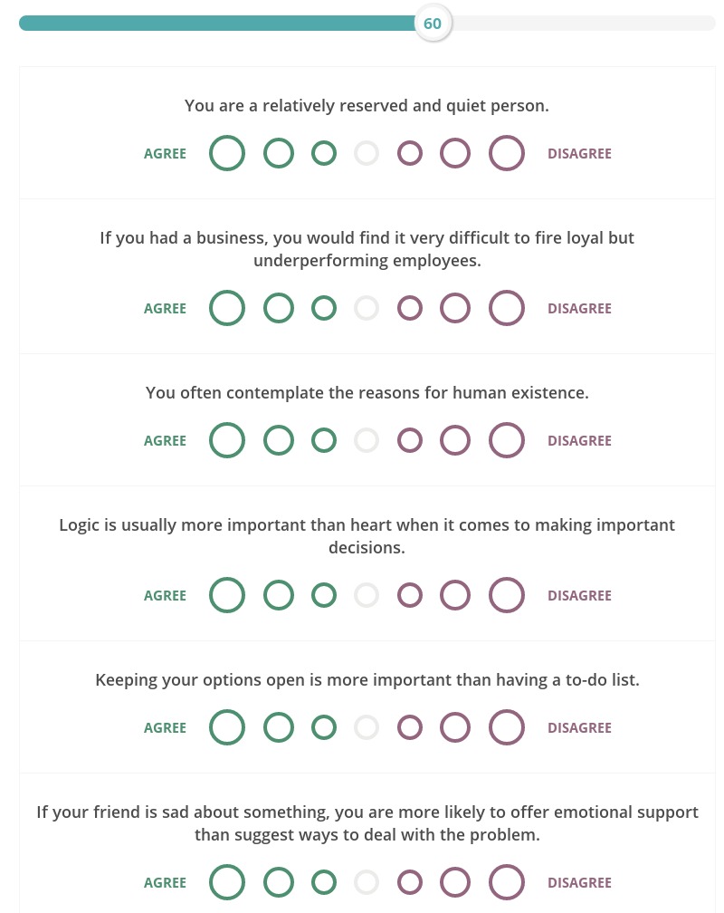This screenshot has width=724, height=913.
Task: Mark moderate disagree for keeping options open
Action: click(x=455, y=727)
